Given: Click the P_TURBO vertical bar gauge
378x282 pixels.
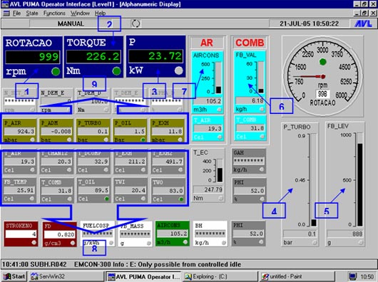Looking at the screenshot, I should pos(313,180).
